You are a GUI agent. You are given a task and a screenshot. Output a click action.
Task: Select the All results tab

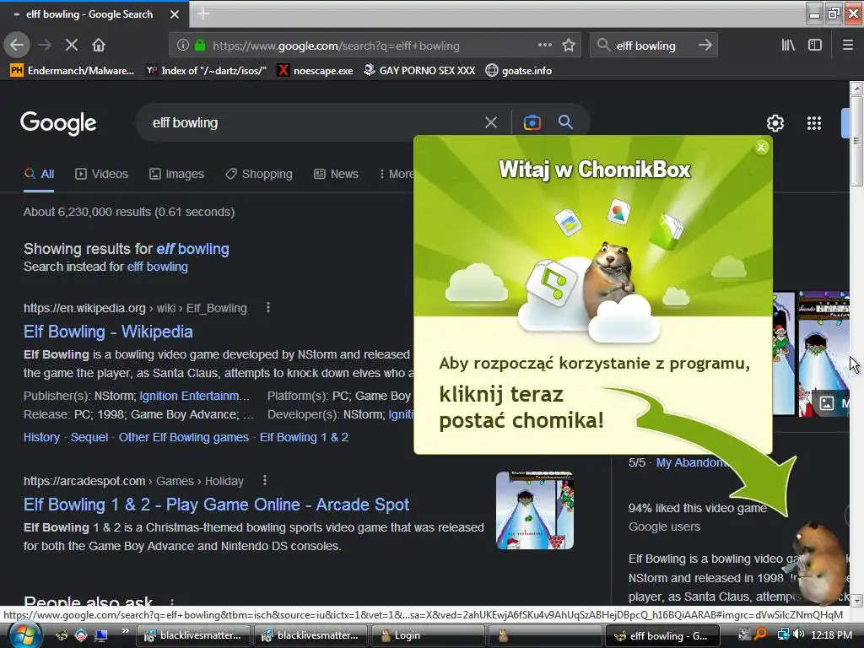click(x=39, y=174)
